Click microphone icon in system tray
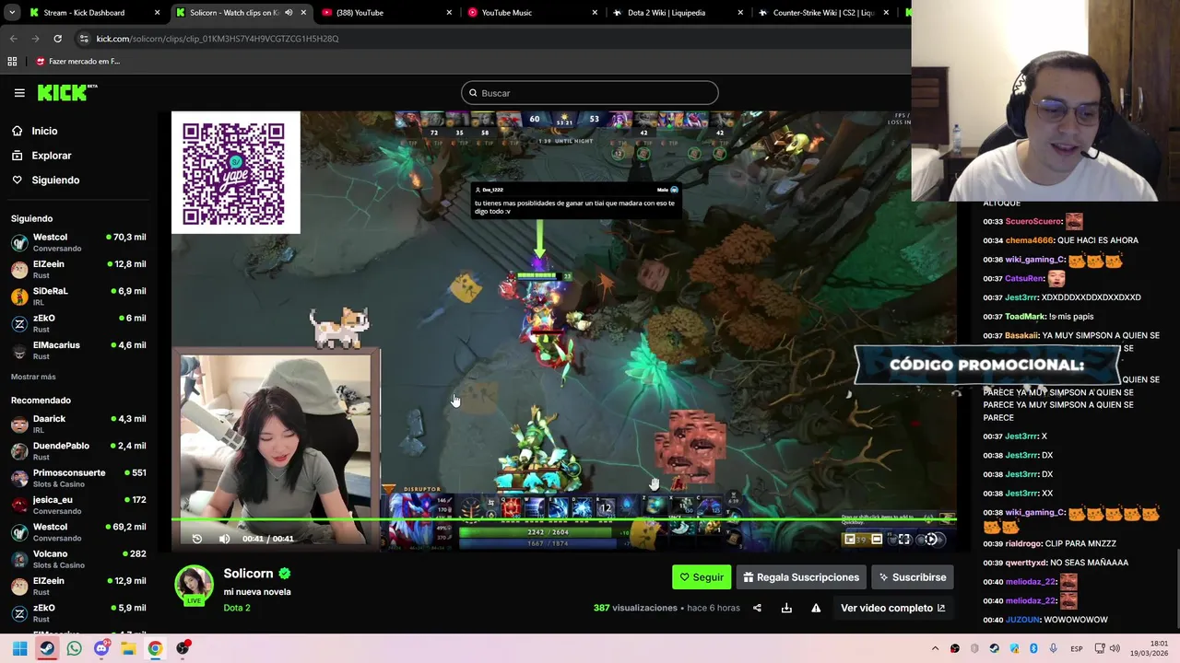 point(1053,648)
